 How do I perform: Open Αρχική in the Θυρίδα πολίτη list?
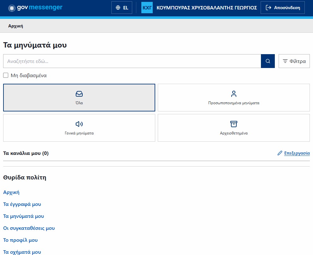tap(11, 192)
